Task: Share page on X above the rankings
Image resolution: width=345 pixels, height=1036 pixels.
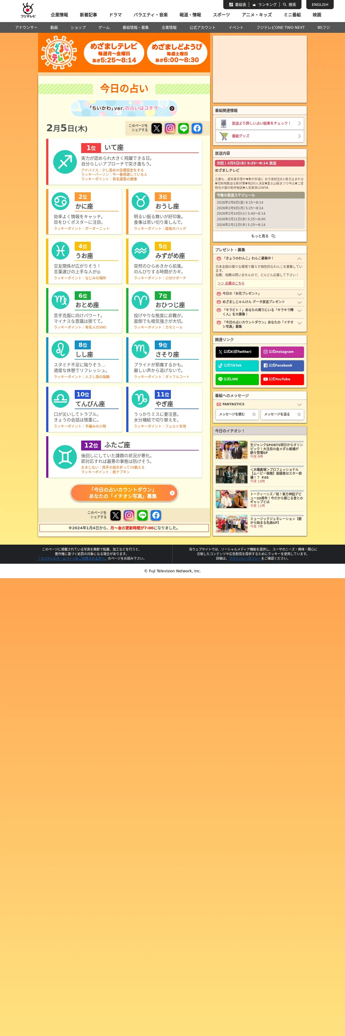Action: [157, 128]
